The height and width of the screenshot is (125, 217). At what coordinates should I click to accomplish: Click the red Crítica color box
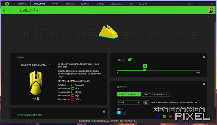pyautogui.click(x=73, y=99)
